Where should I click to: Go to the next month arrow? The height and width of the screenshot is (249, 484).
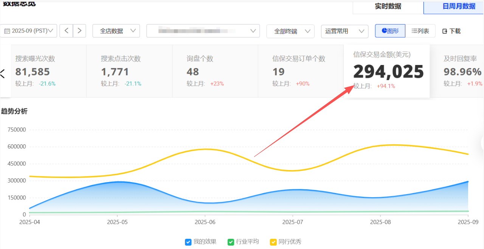(x=79, y=31)
